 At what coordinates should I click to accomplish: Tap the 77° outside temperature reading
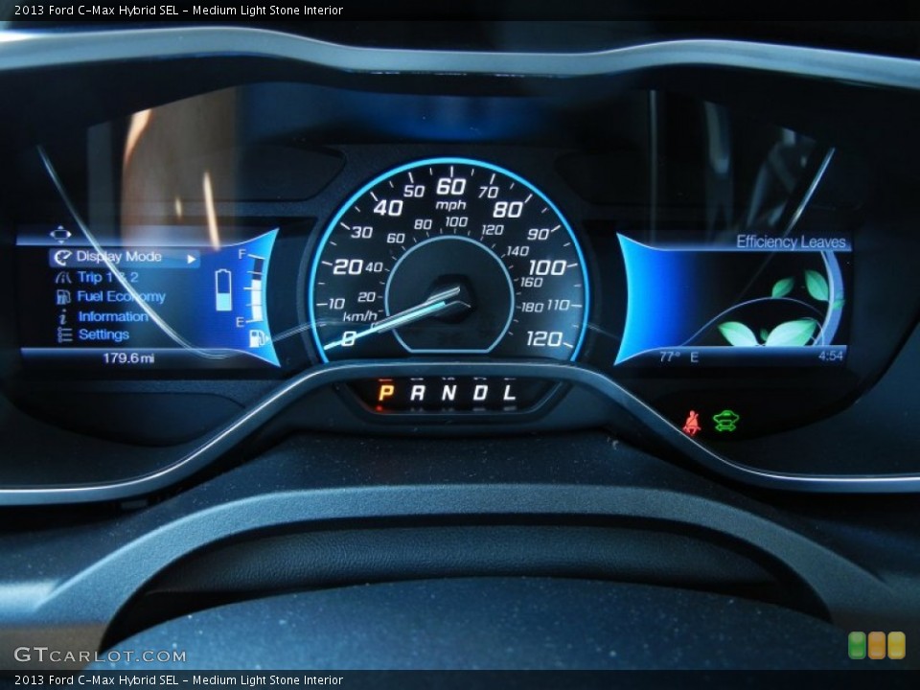670,356
